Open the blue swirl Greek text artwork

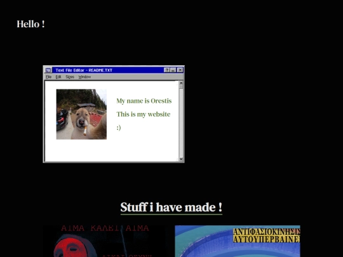pyautogui.click(x=238, y=241)
